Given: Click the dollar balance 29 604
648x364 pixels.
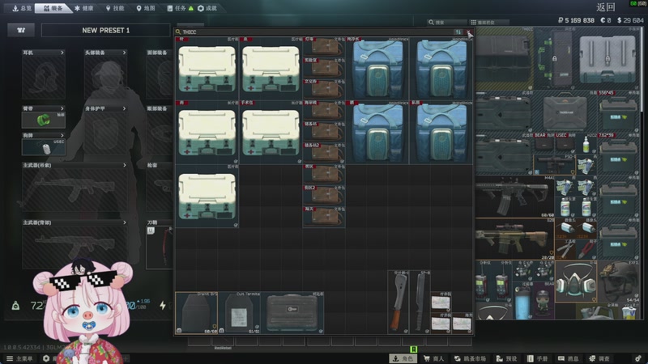Looking at the screenshot, I should pyautogui.click(x=630, y=19).
